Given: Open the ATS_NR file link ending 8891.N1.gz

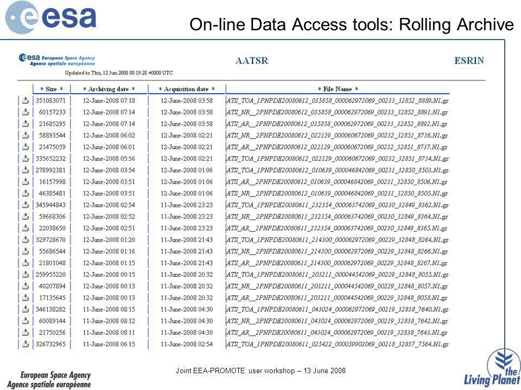Looking at the screenshot, I should pos(337,112).
